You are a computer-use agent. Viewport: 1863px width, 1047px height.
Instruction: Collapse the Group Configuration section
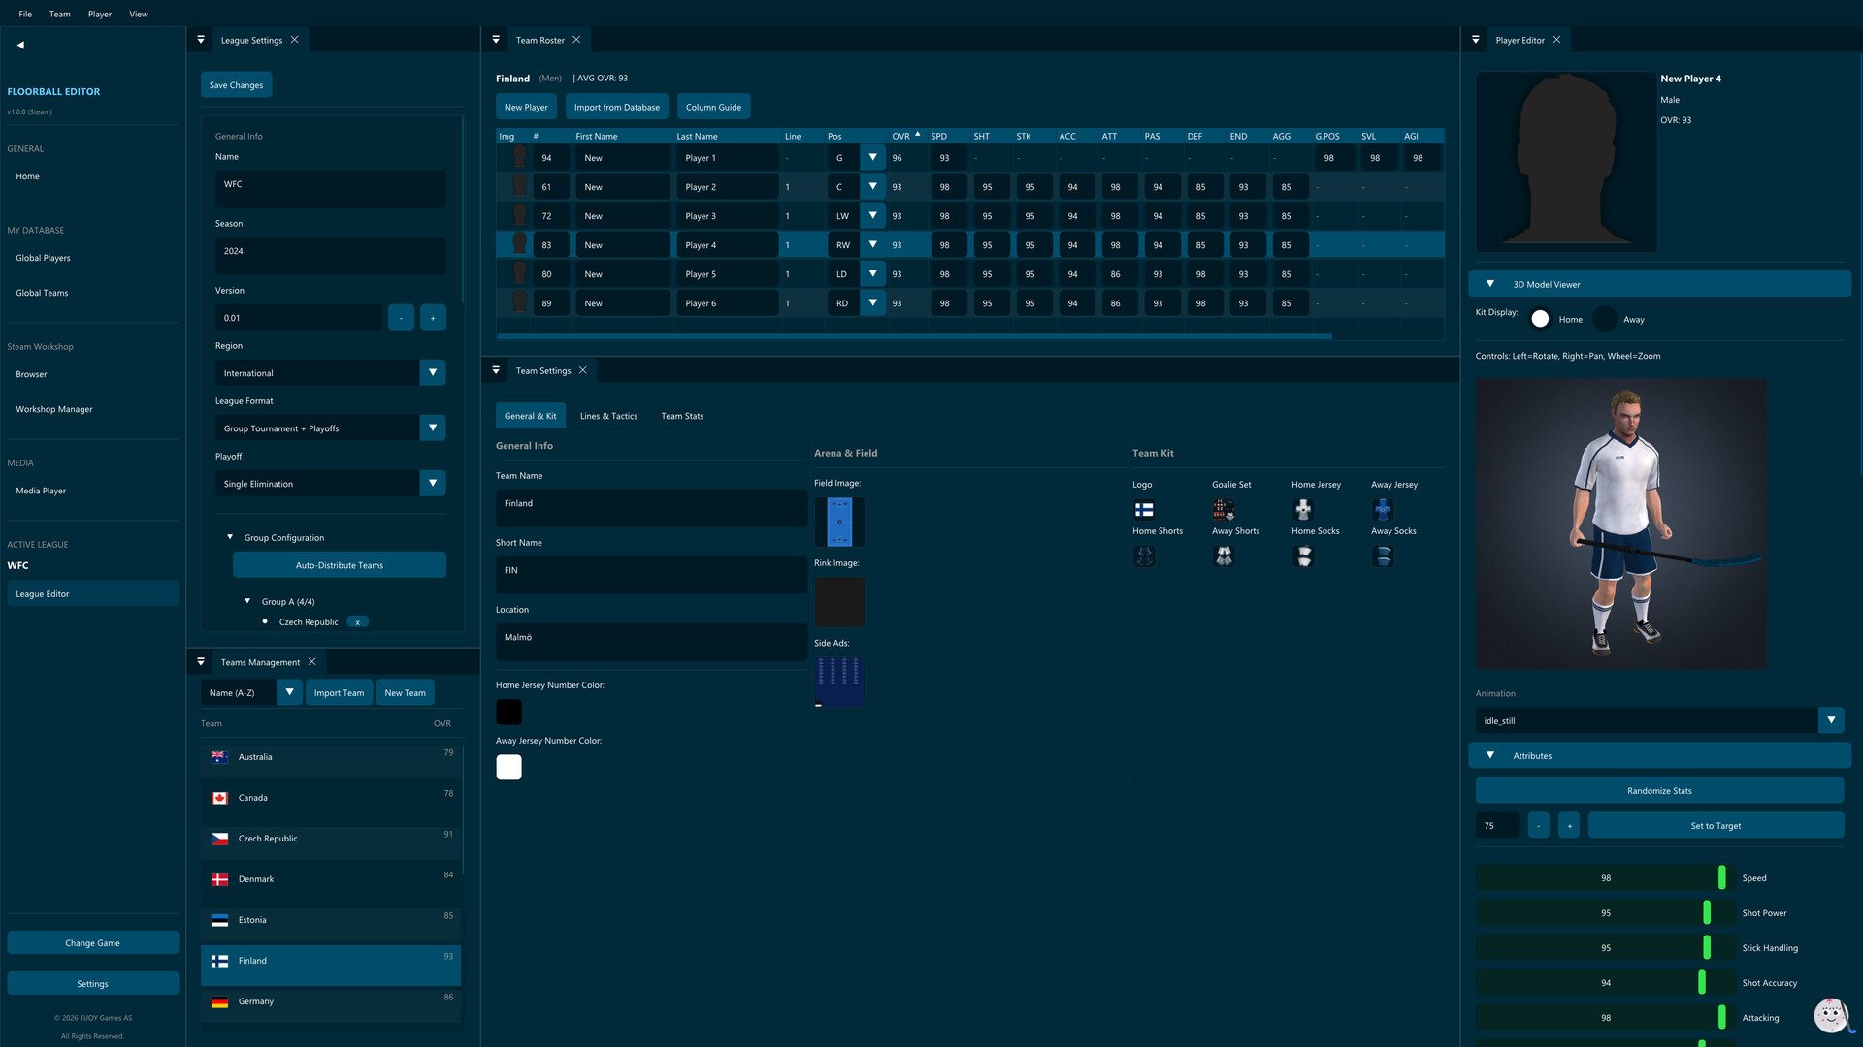click(230, 536)
